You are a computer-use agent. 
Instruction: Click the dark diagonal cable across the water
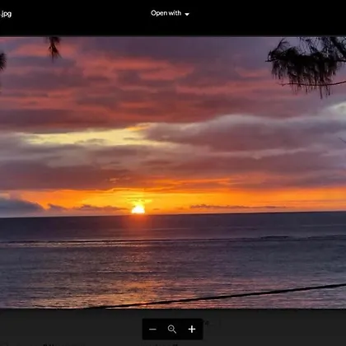(220, 297)
